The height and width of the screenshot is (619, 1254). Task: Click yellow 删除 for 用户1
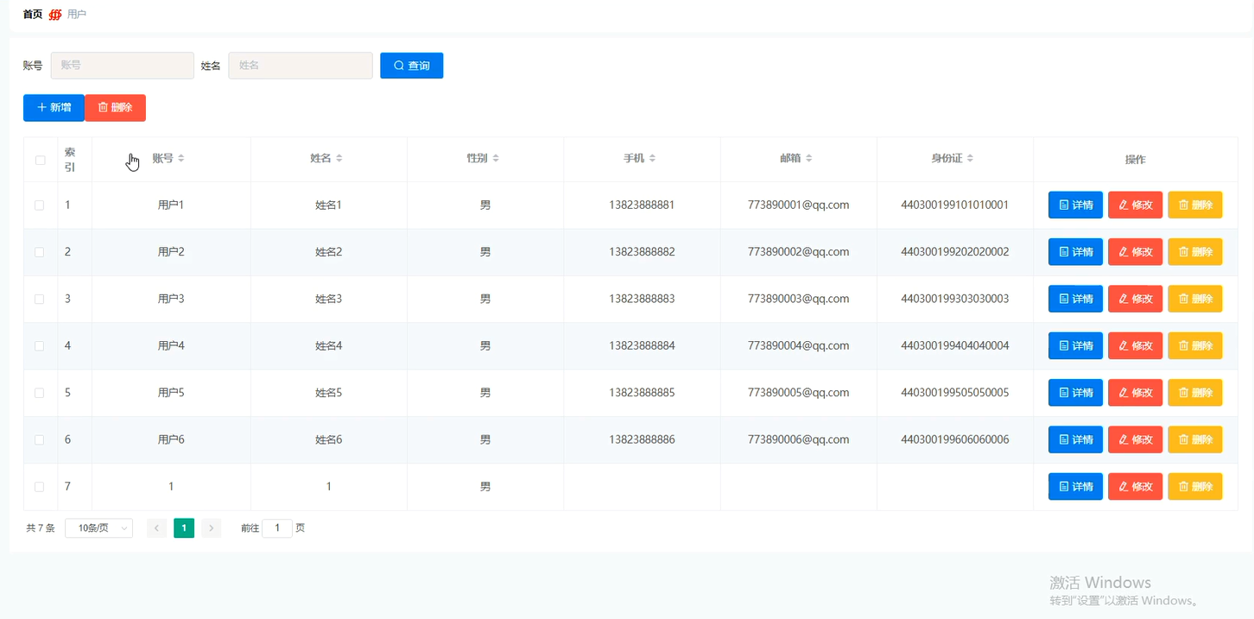click(x=1195, y=205)
